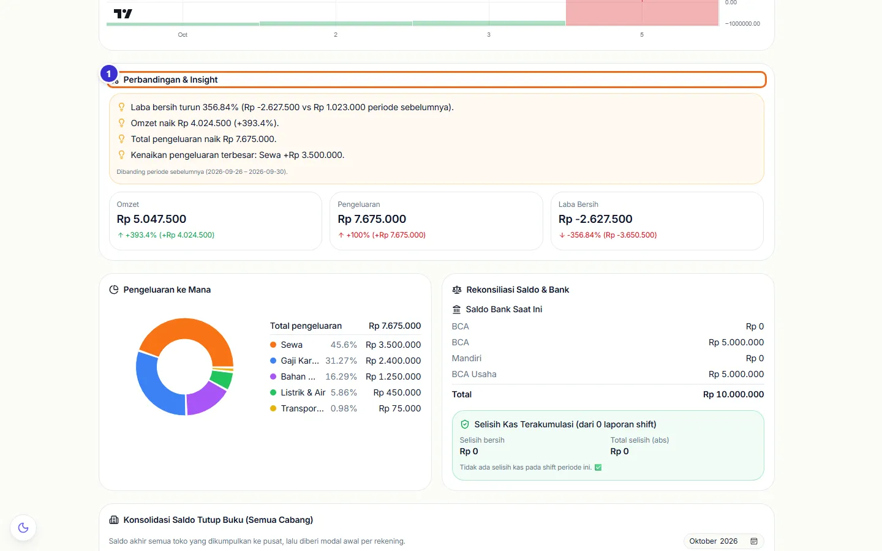
Task: Click the red bar on the chart
Action: 642,12
